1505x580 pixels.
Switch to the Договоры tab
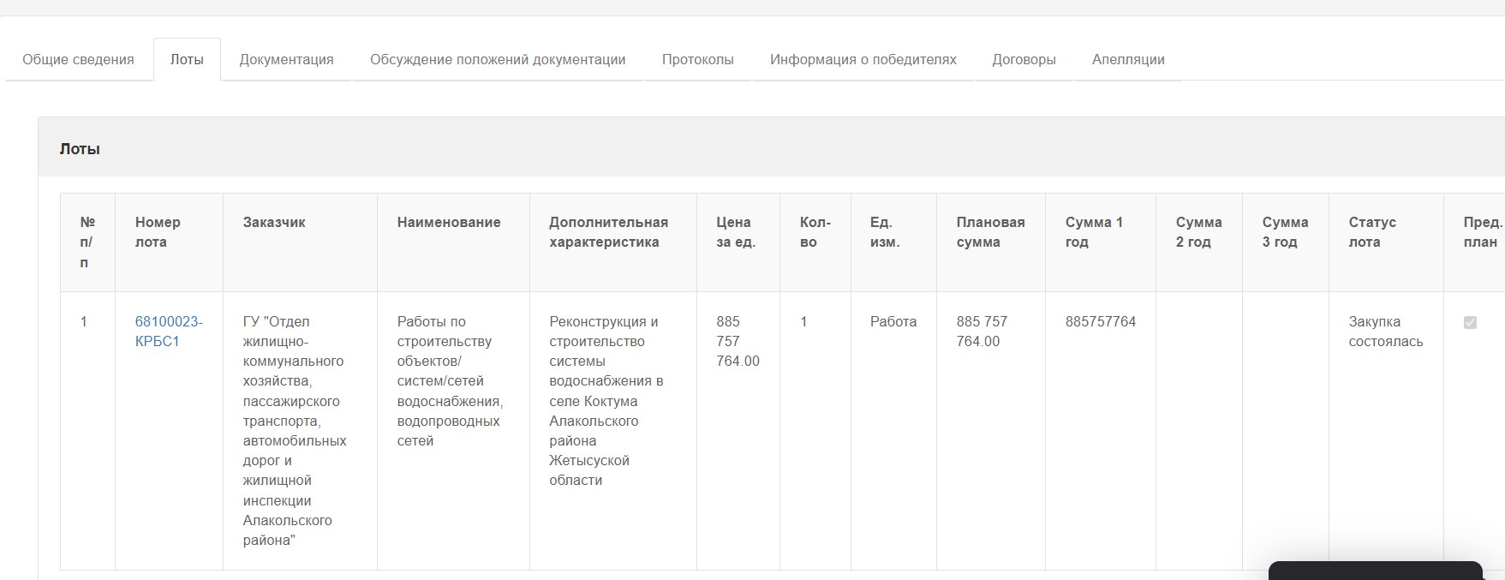tap(1024, 59)
